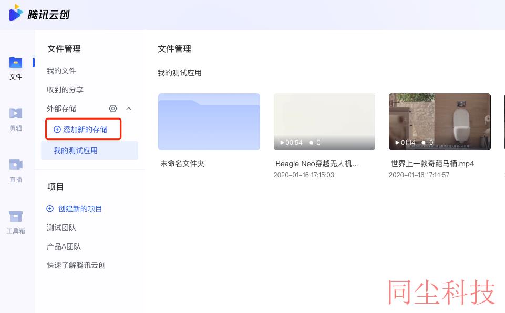Click the 01:14 duration badge
Image resolution: width=505 pixels, height=313 pixels.
pyautogui.click(x=405, y=143)
